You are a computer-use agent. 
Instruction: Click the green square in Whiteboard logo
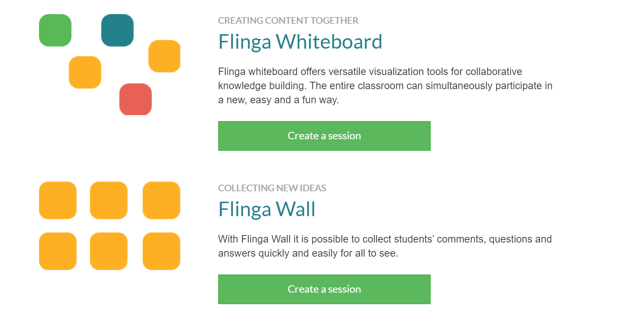[55, 30]
